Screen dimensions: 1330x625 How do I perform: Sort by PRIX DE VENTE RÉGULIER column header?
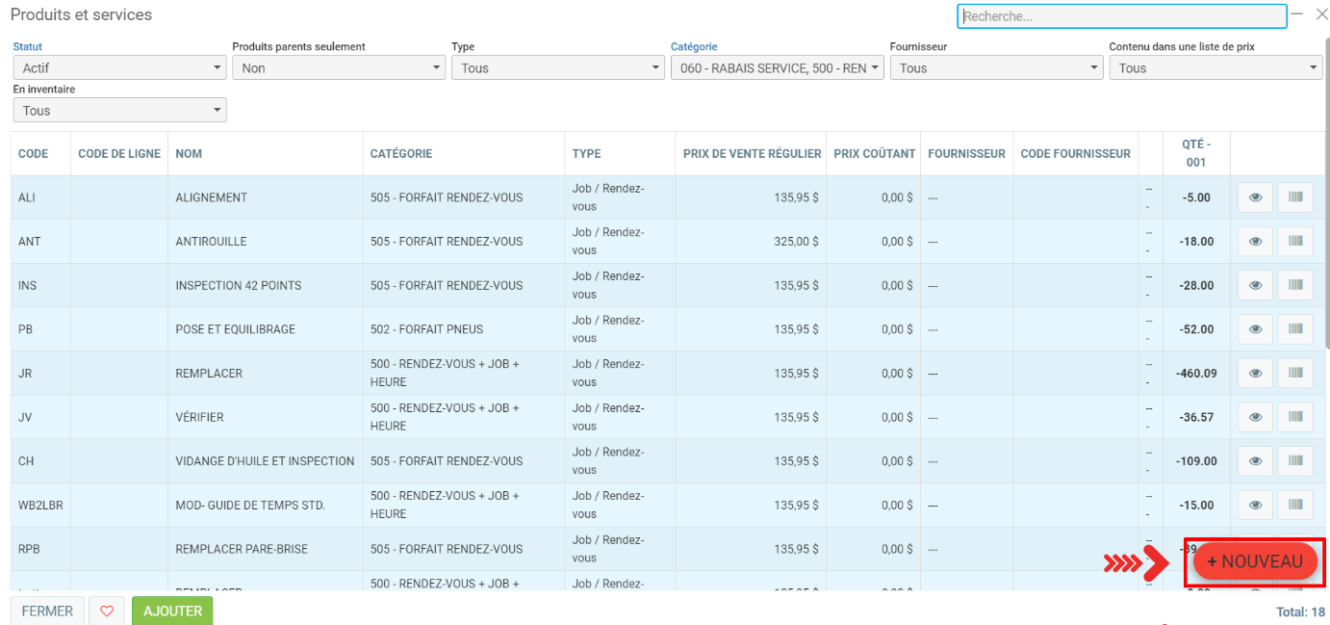pyautogui.click(x=752, y=154)
